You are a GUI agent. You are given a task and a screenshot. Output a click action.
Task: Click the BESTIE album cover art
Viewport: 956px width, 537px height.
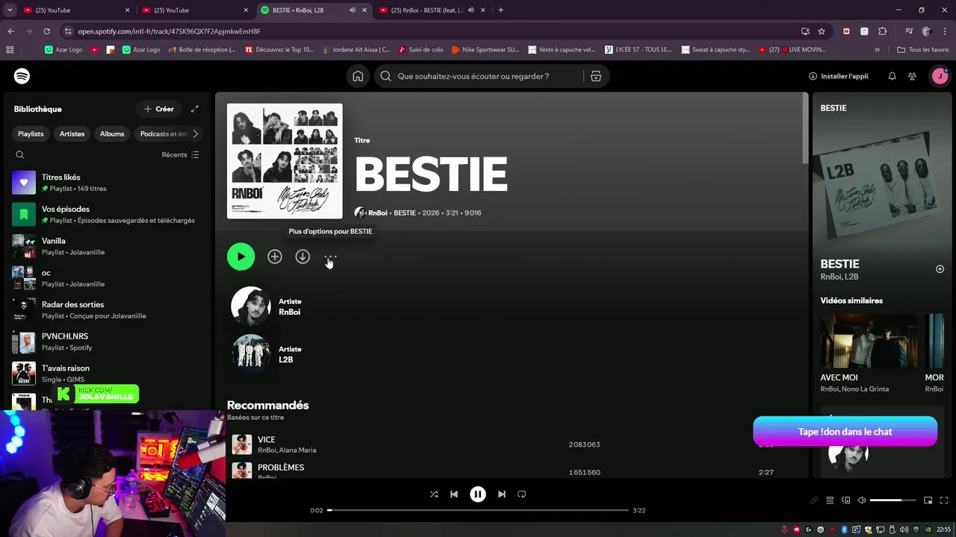click(285, 161)
